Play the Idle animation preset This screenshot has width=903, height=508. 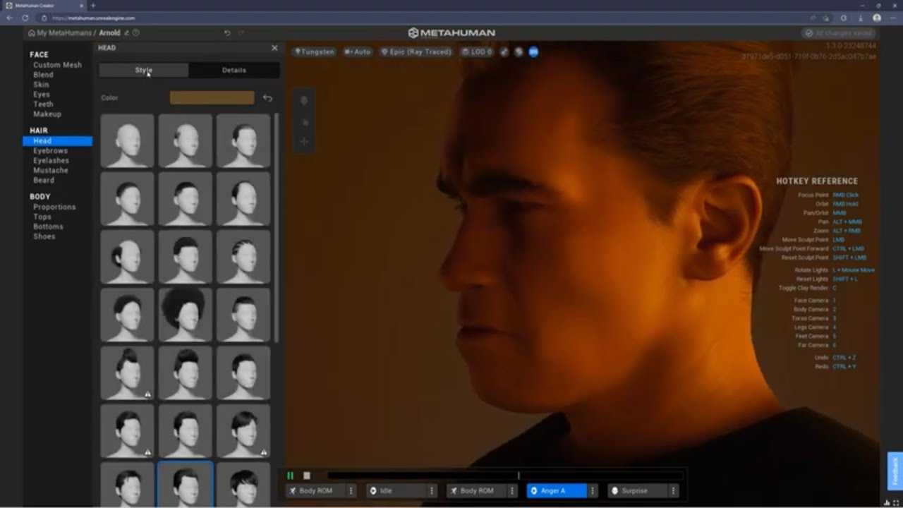tap(396, 490)
